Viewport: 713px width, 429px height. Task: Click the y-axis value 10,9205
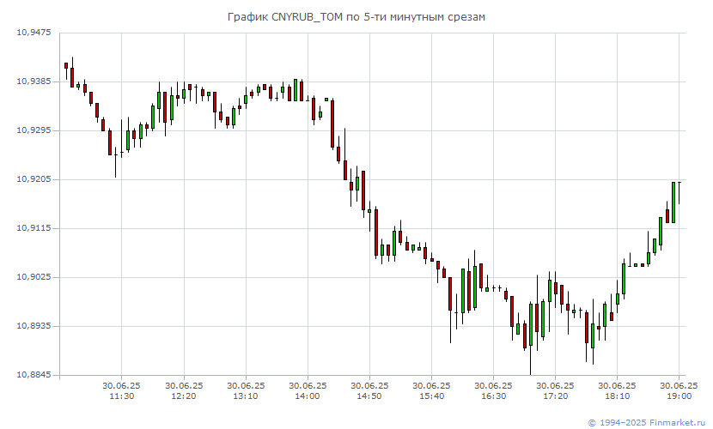(34, 179)
